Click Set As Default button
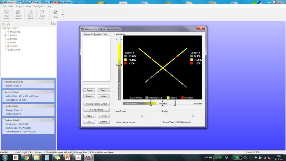 click(x=97, y=110)
